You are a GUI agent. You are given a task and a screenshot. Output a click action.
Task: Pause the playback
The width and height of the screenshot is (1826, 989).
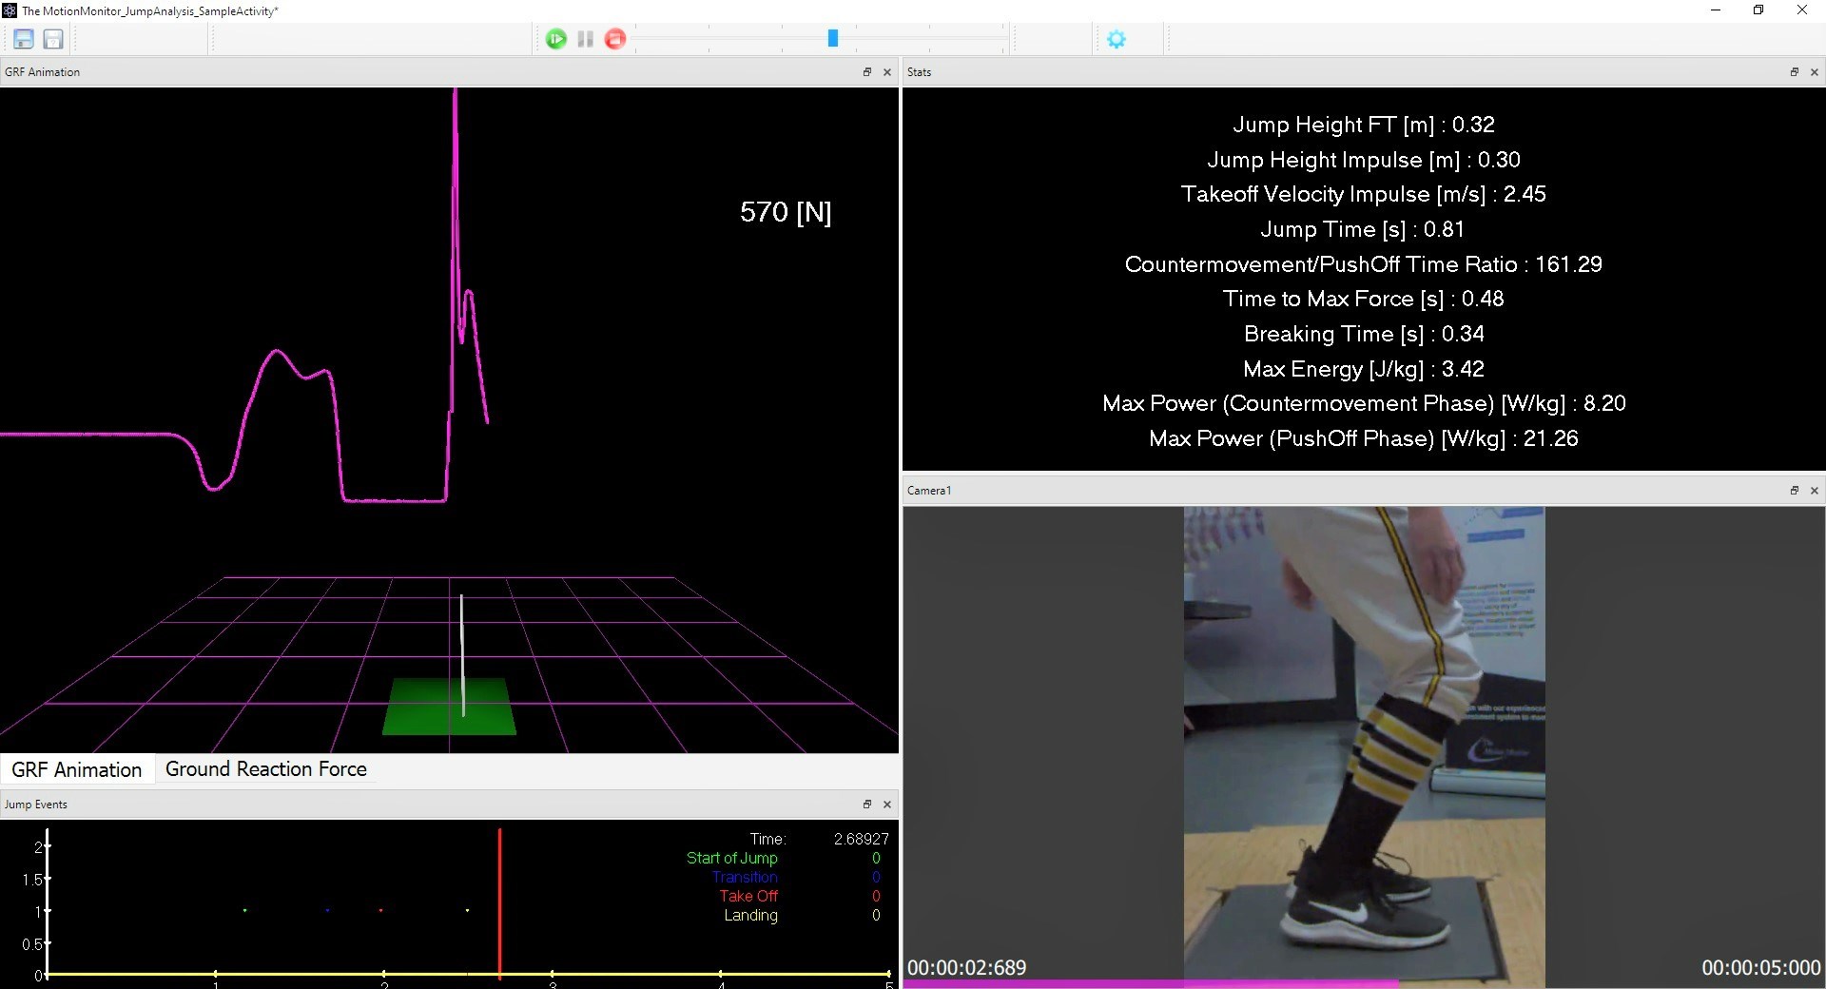click(x=586, y=39)
